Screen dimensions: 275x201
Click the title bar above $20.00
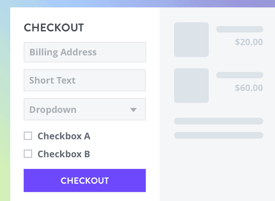click(239, 29)
